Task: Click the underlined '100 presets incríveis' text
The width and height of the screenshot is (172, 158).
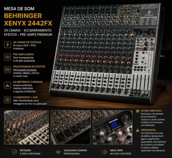Action: click(25, 70)
